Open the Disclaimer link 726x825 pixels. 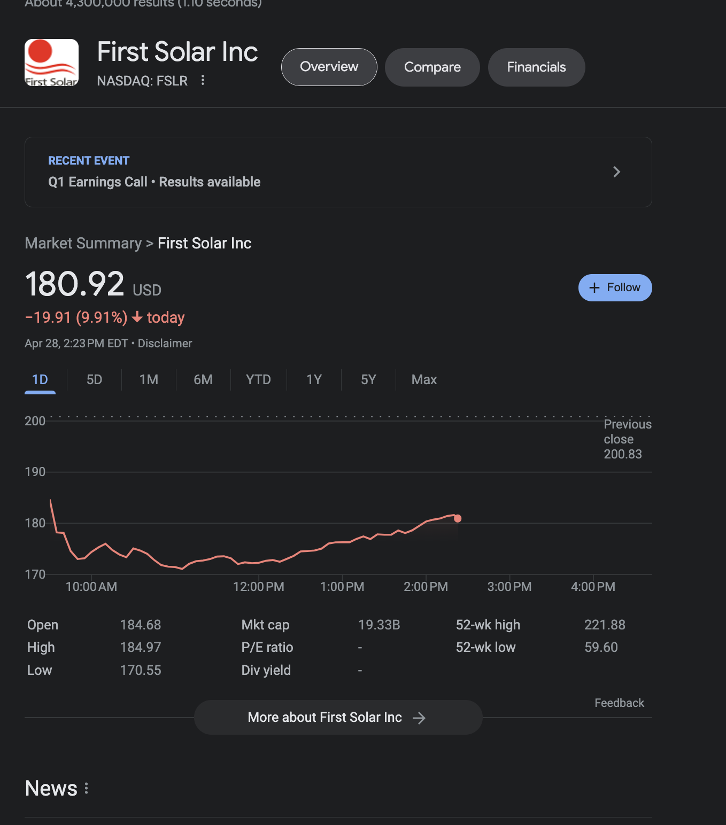pos(165,343)
